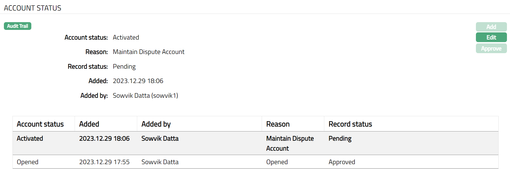
Task: Click the Pending cell in the table
Action: 340,138
